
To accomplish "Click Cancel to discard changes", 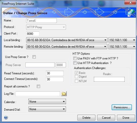I will (106, 118).
